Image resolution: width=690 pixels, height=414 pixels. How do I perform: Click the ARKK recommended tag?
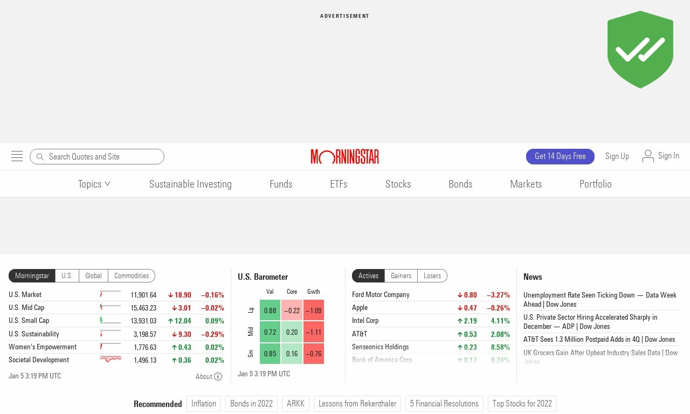pyautogui.click(x=295, y=404)
